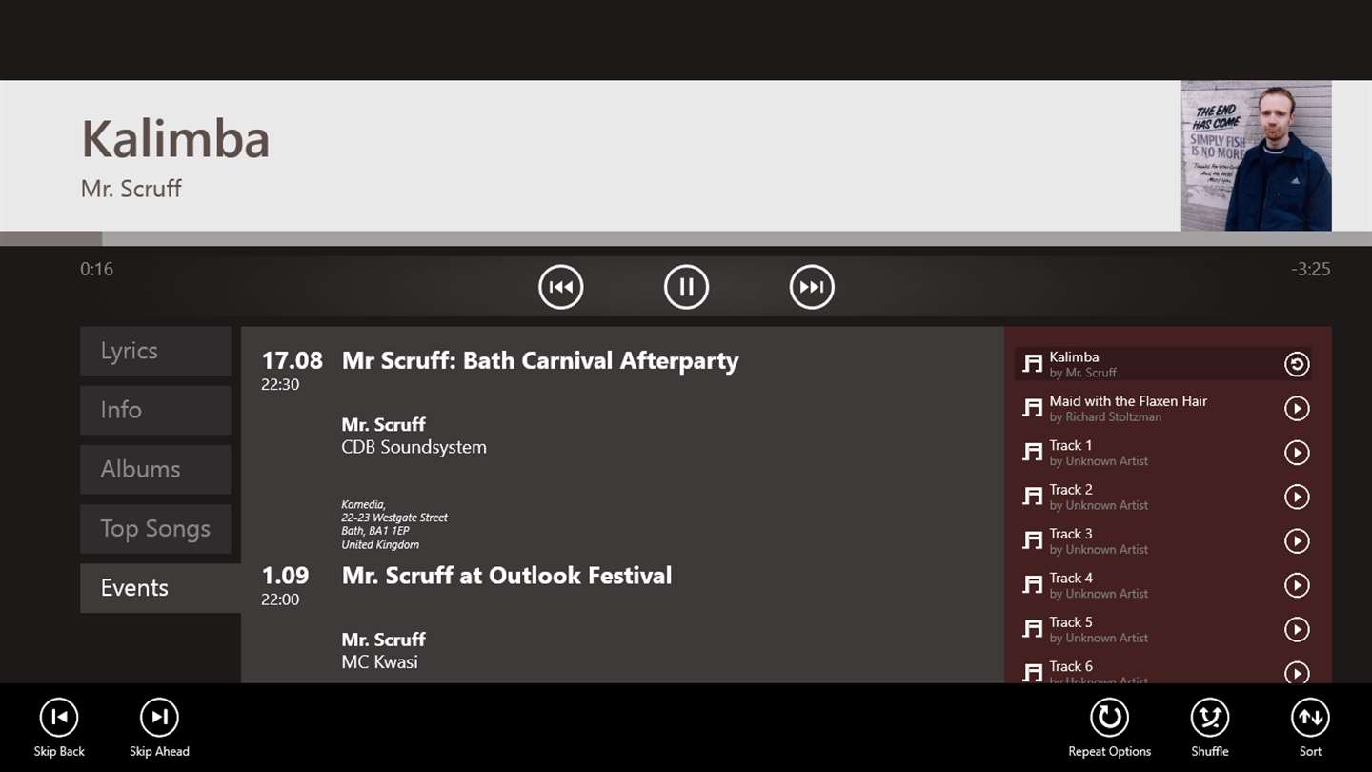Click the play icon for Track 5
This screenshot has height=772, width=1372.
pos(1297,629)
